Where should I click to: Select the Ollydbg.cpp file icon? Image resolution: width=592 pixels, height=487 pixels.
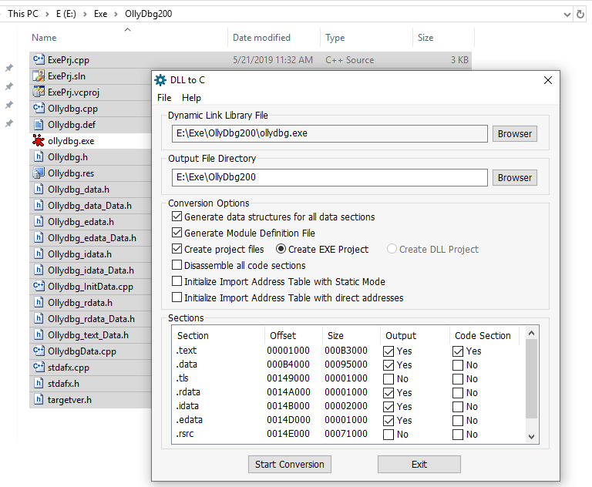[39, 109]
